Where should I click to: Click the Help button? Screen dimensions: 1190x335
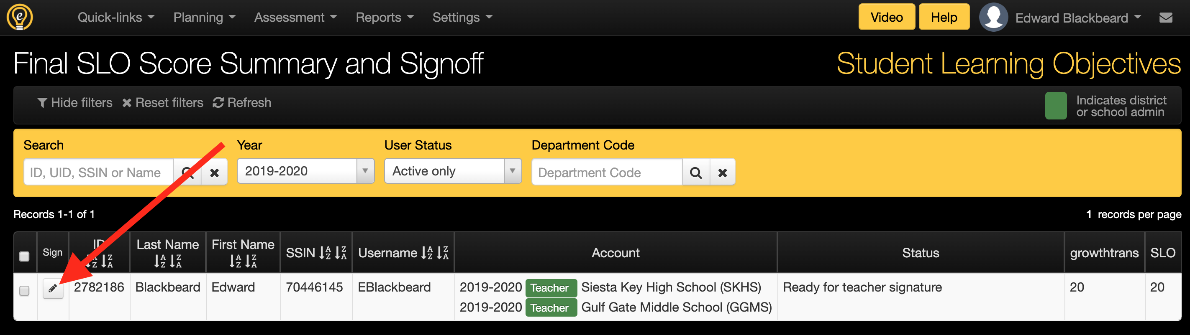click(944, 17)
